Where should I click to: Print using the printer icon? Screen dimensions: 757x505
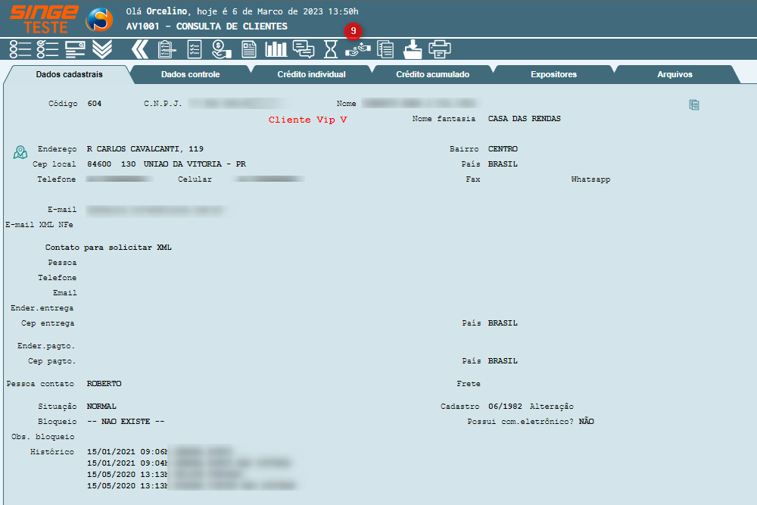coord(440,50)
